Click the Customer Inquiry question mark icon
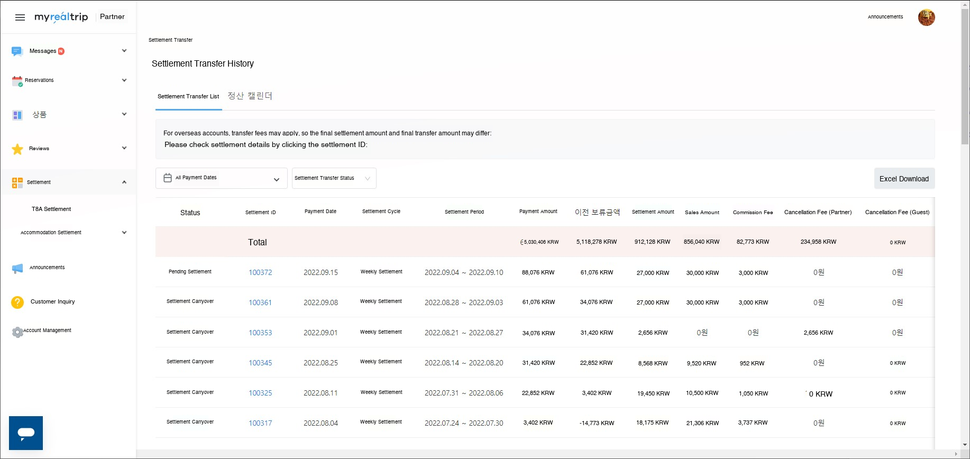 [x=17, y=302]
